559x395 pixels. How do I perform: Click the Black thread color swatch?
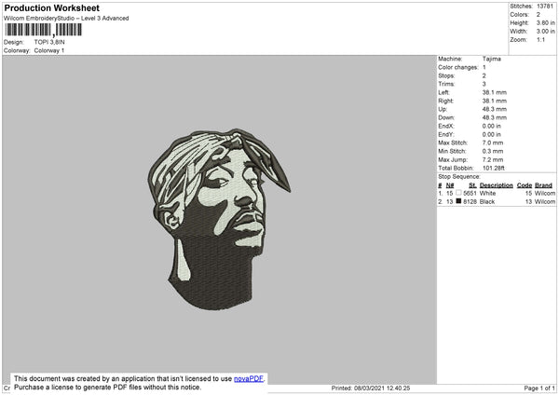(x=458, y=201)
